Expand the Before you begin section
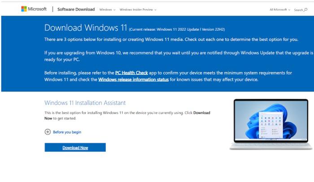This screenshot has height=182, width=314. 63,132
